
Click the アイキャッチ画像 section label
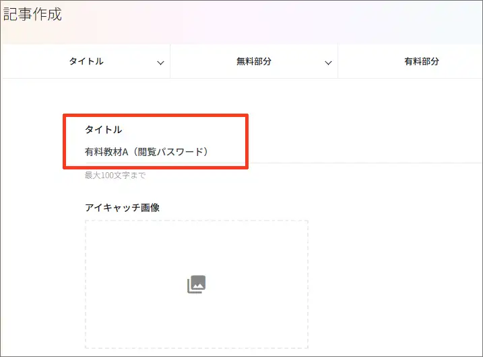122,208
